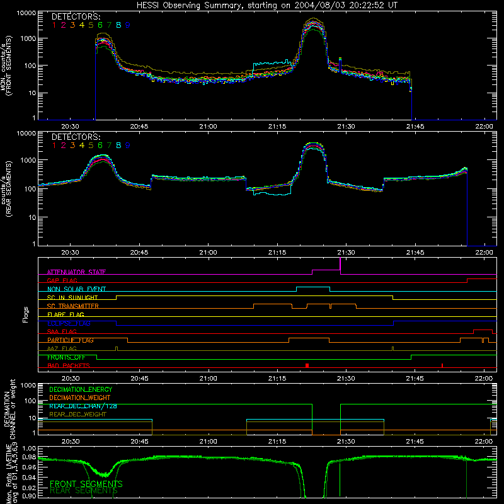Click 21:15 tick label under Flags plot

(277, 379)
